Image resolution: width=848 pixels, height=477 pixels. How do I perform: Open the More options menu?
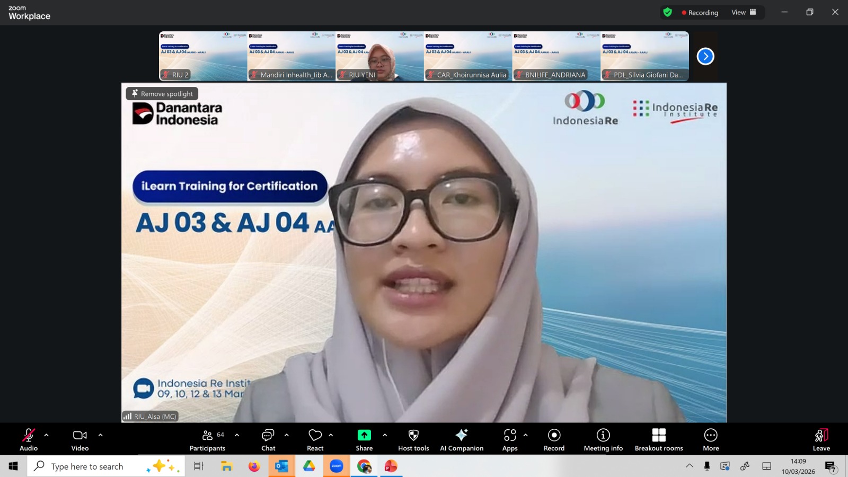(711, 440)
